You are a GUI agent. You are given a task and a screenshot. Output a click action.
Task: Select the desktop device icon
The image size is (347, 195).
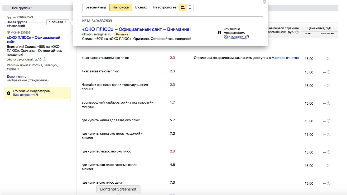(182, 7)
